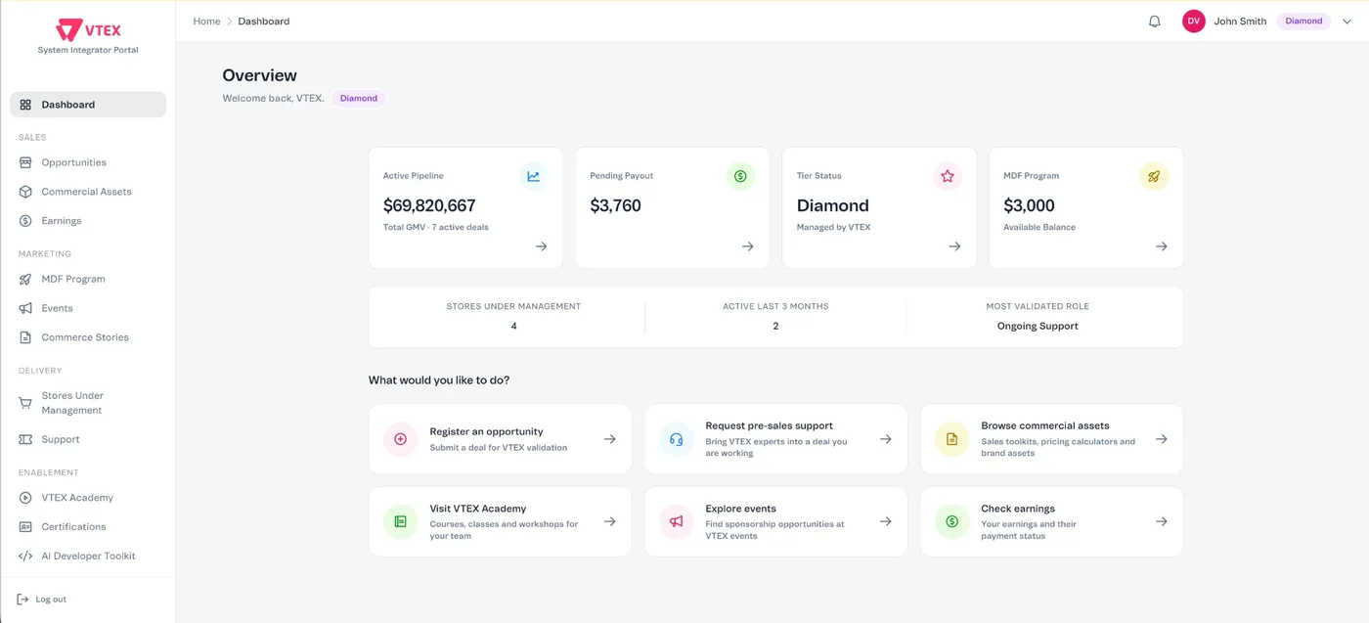Click the Support ticket icon

pos(25,439)
